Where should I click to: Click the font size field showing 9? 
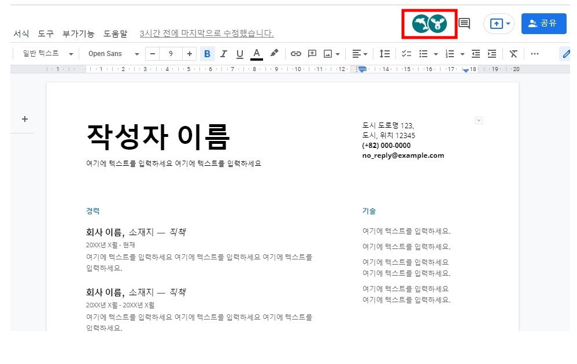[171, 54]
